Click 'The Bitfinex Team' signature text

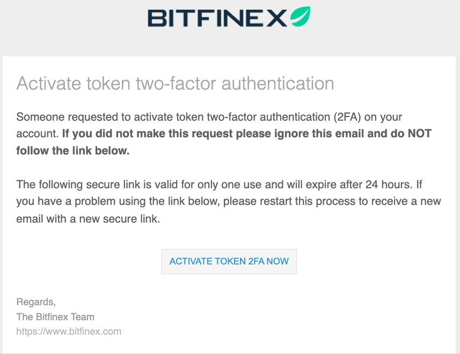click(x=55, y=317)
